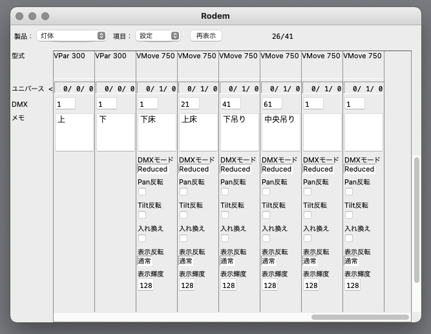Toggle Pan反転 checkbox in 下吊り column
431x334 pixels.
point(225,192)
